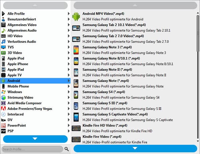
Task: Click the scrollbar bottom arrow in profile list
Action: pos(198,141)
